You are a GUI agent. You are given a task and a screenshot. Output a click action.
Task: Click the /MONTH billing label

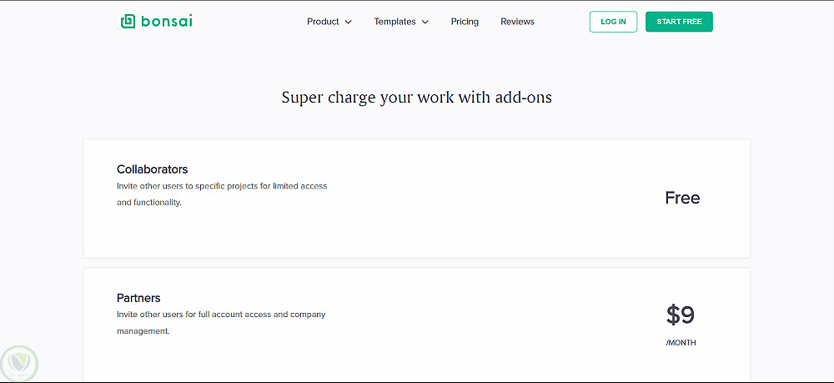(681, 343)
